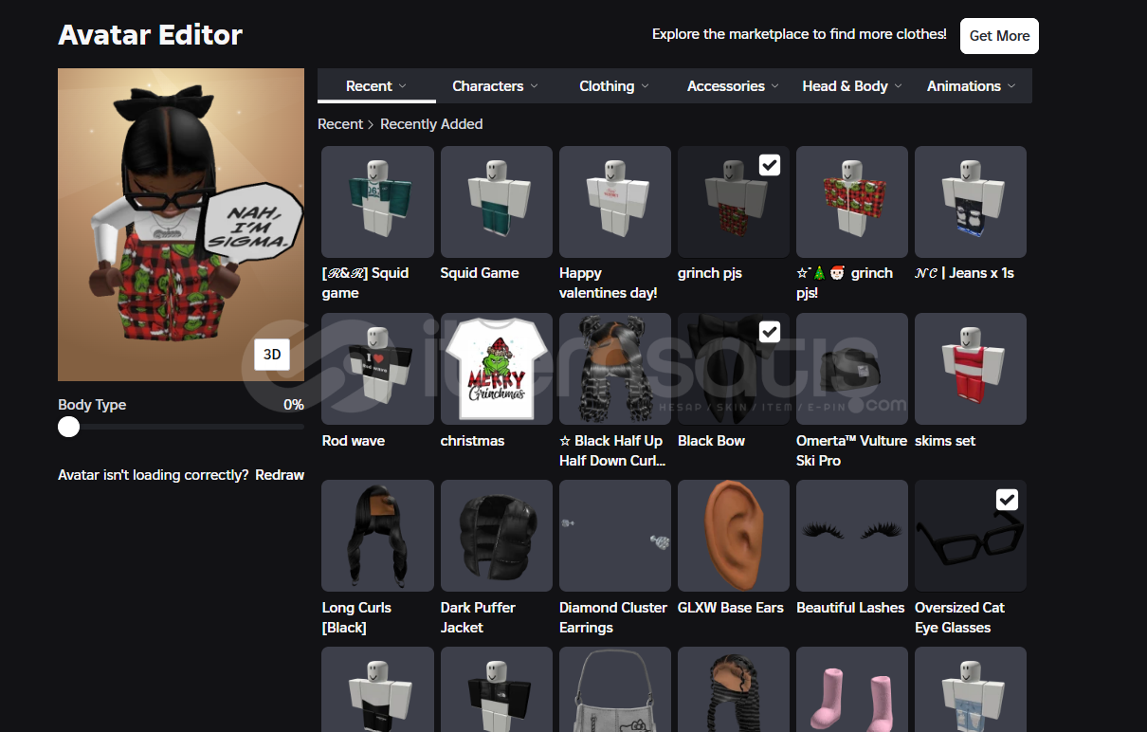
Task: Equip the pink boots item
Action: (852, 689)
